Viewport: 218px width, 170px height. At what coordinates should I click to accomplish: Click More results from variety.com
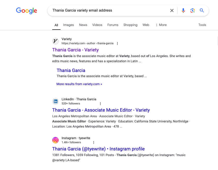pos(79,84)
